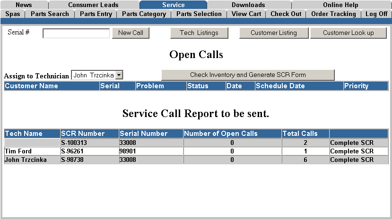Switch to Consumer Leads tab
Image resolution: width=392 pixels, height=219 pixels.
coord(93,5)
